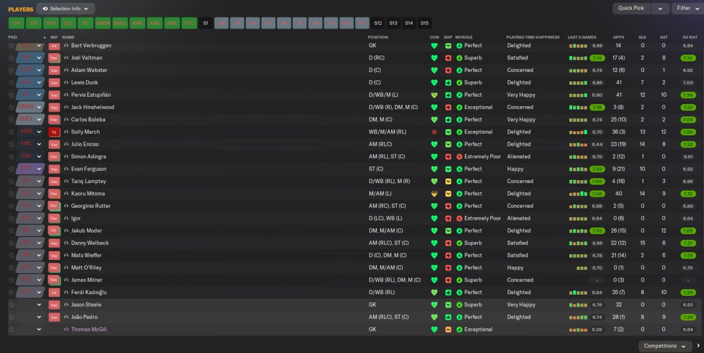The height and width of the screenshot is (353, 704).
Task: Select the DMCR position chip
Action: [102, 23]
